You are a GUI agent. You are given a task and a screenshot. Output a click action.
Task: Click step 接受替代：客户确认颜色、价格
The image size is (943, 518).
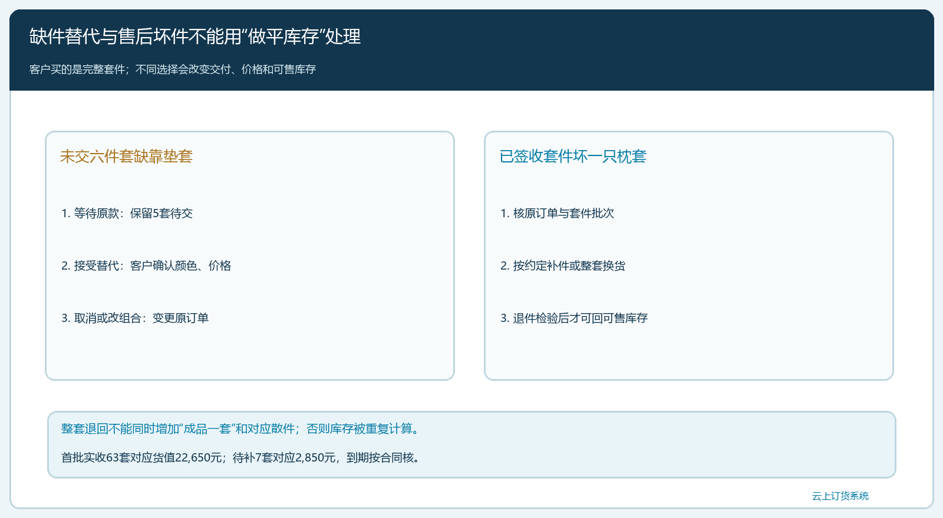point(146,265)
